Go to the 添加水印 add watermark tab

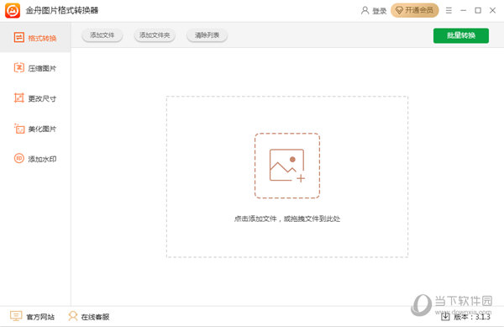[35, 159]
